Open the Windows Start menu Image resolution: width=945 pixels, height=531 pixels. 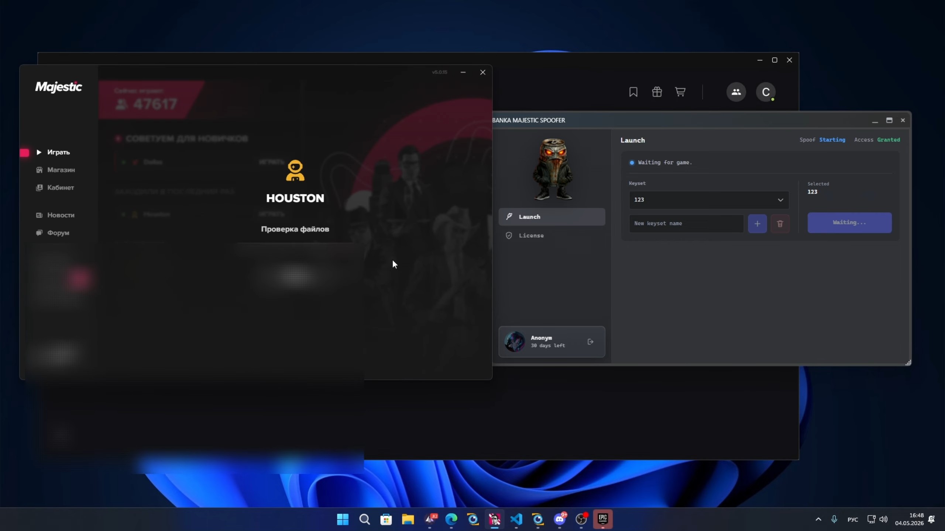pyautogui.click(x=343, y=519)
